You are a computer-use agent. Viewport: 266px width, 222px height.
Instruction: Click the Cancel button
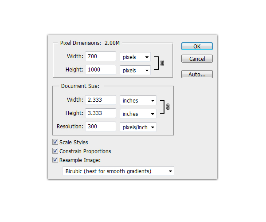[197, 59]
